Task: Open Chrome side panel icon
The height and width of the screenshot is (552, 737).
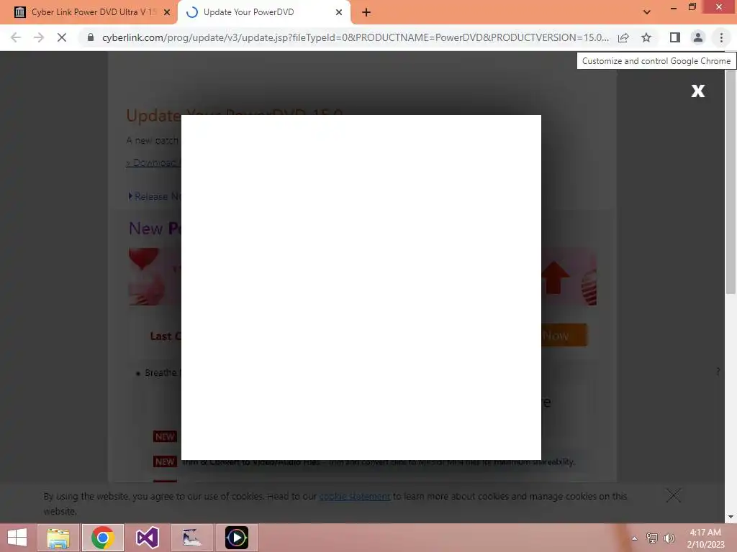Action: [675, 37]
